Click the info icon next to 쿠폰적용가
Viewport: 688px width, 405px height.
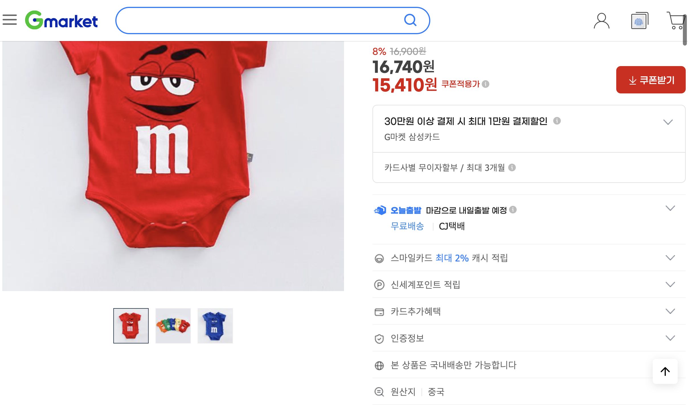pos(485,85)
